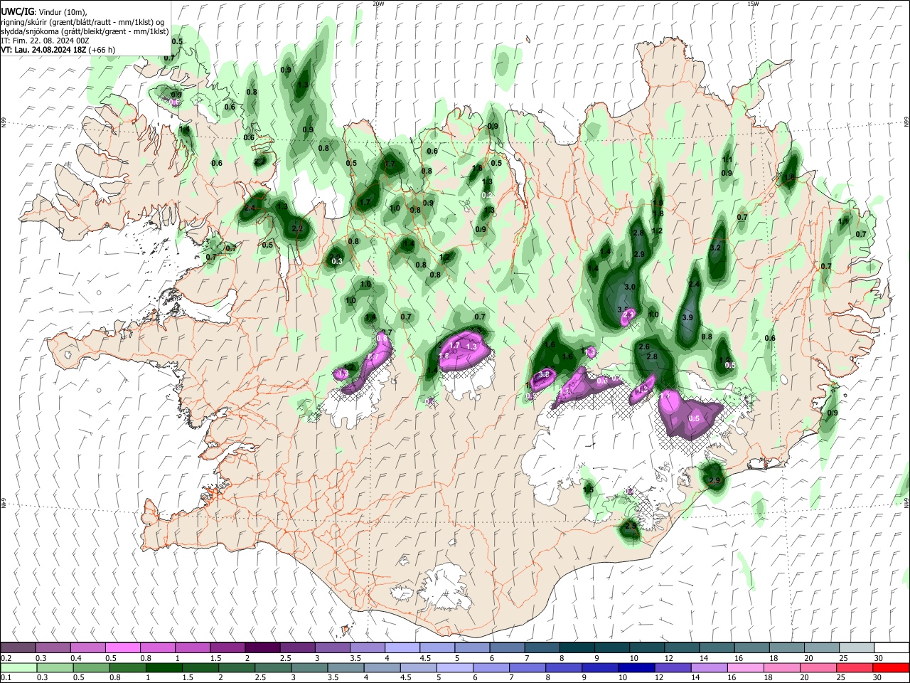
Task: Click 'VT: Lau. 24.08.2024 18Z (+66 h)' line
Action: coord(58,50)
